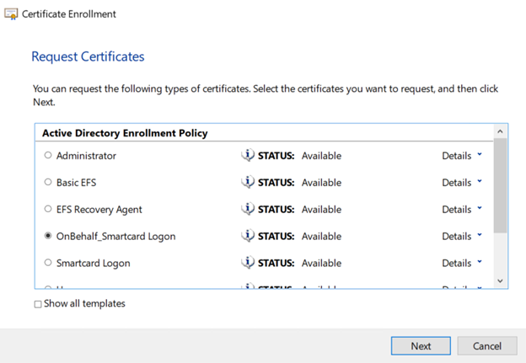Select the OnBehalf_Smartcard Logon radio button
526x363 pixels.
(48, 236)
